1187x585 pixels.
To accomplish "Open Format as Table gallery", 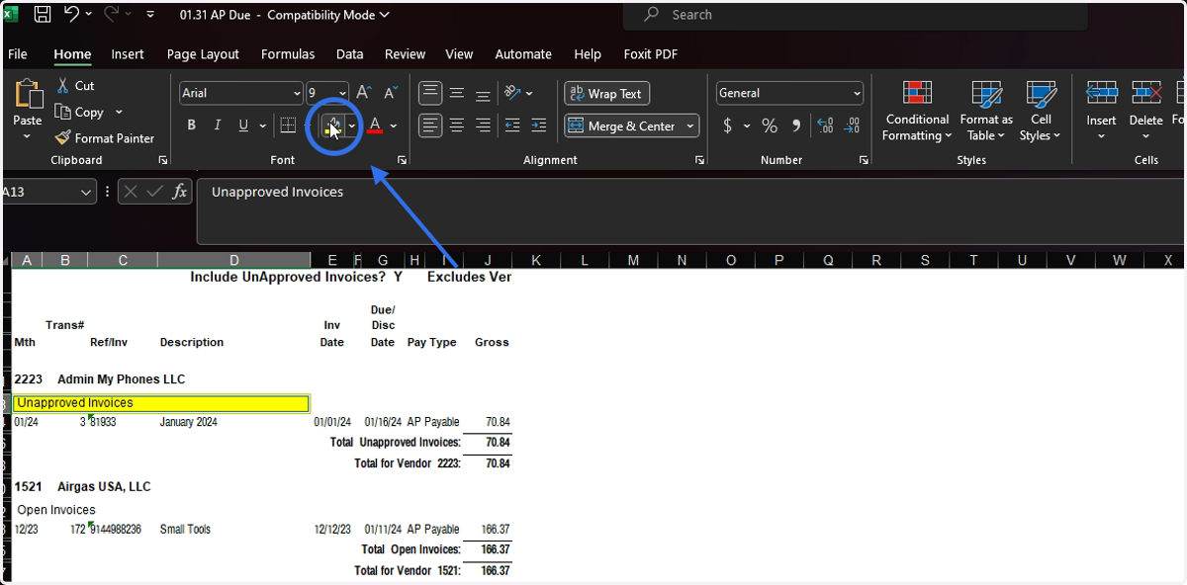I will pyautogui.click(x=986, y=112).
